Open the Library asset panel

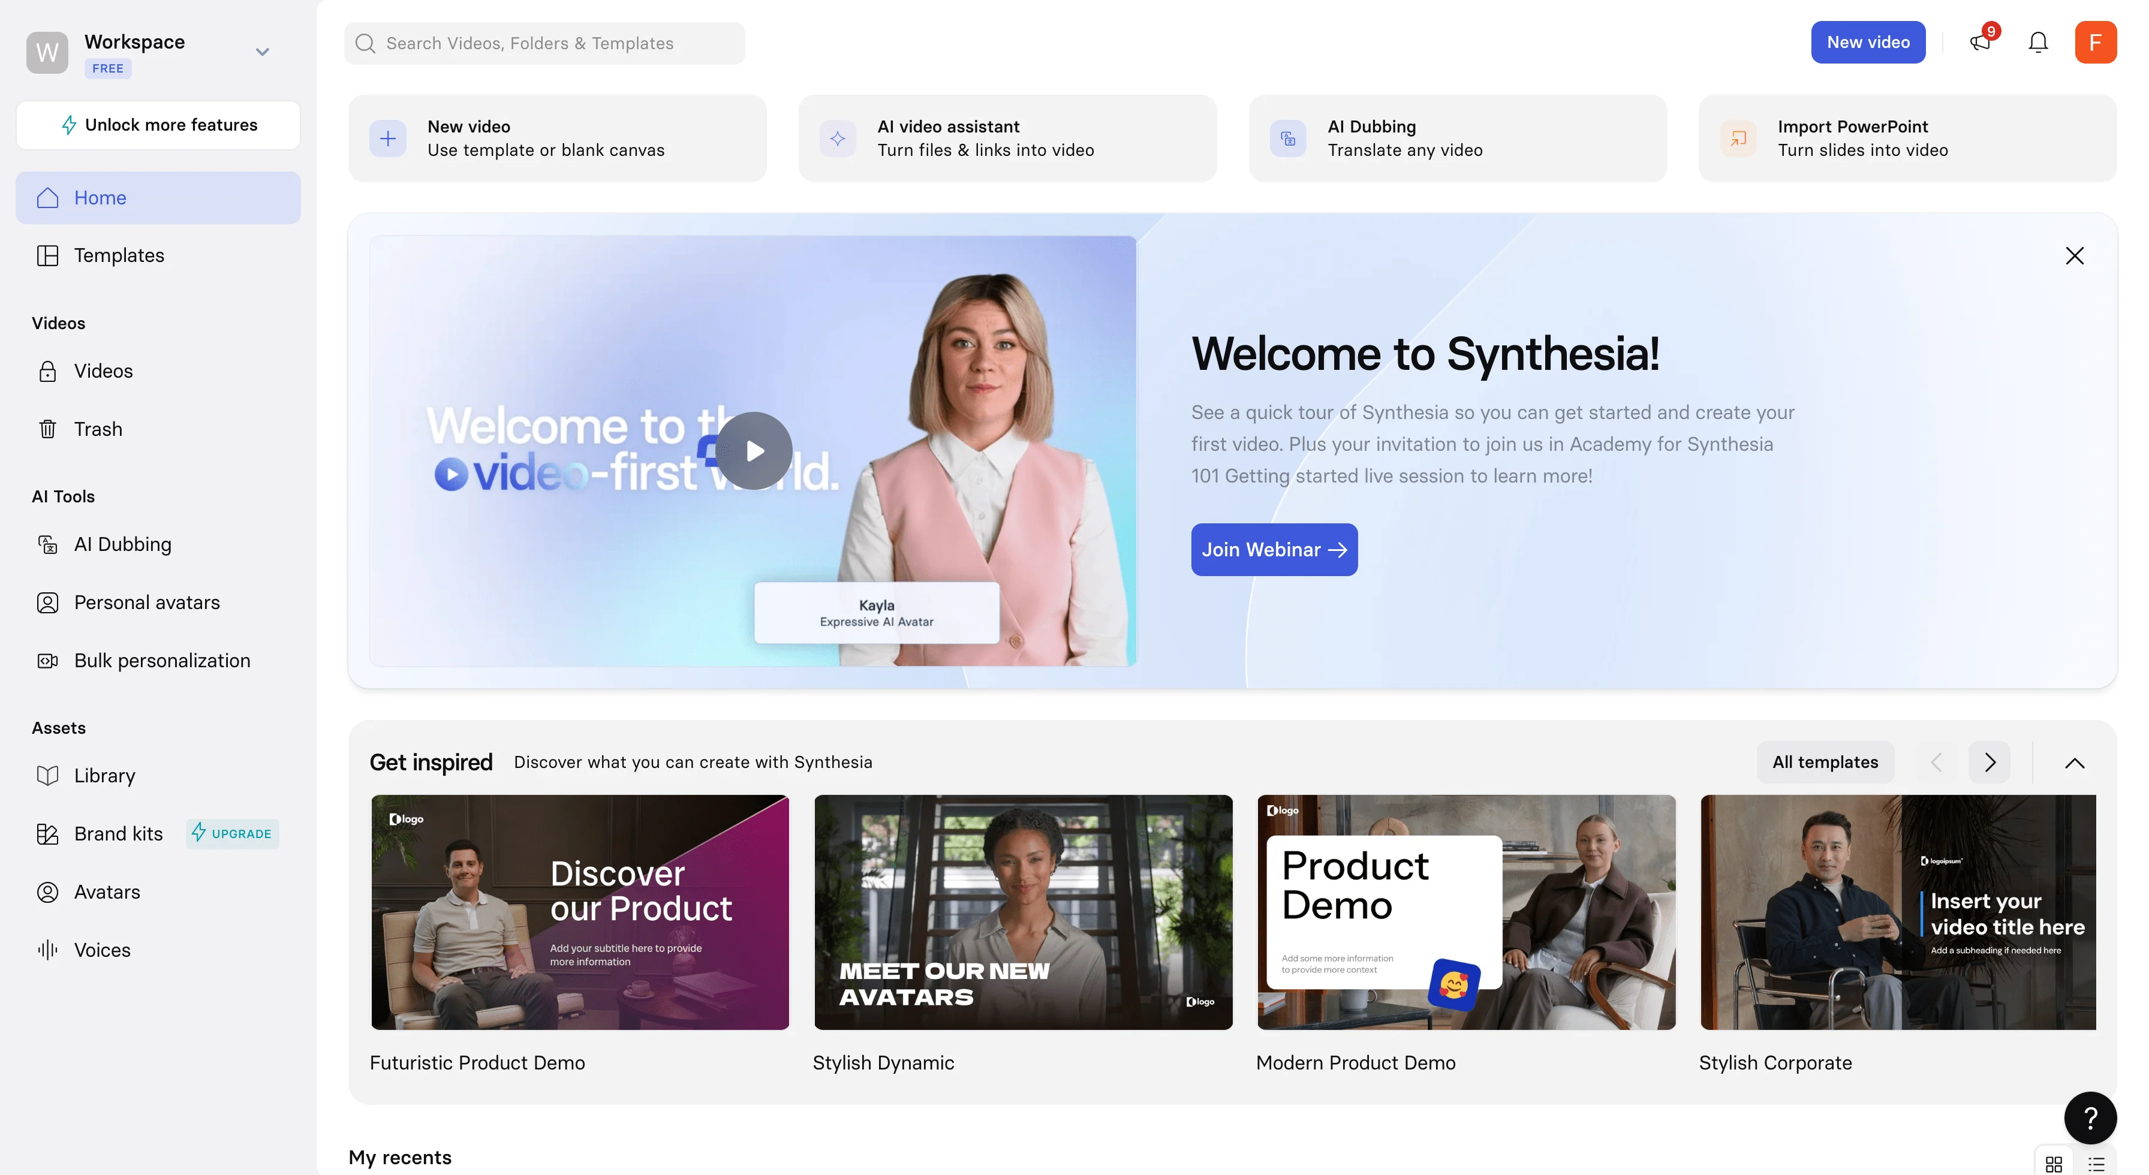click(x=104, y=775)
